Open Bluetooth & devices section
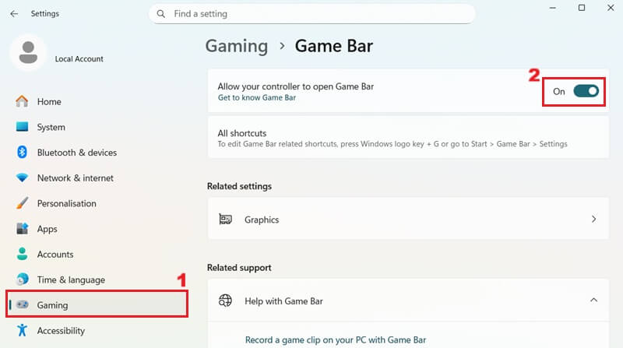 tap(97, 153)
